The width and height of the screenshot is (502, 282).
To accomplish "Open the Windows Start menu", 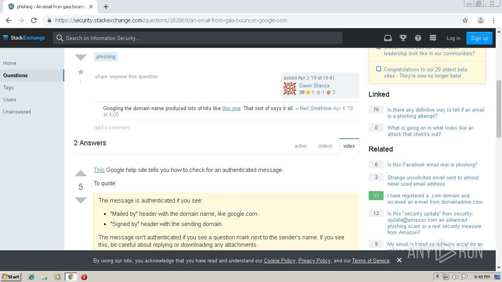I will [x=11, y=277].
